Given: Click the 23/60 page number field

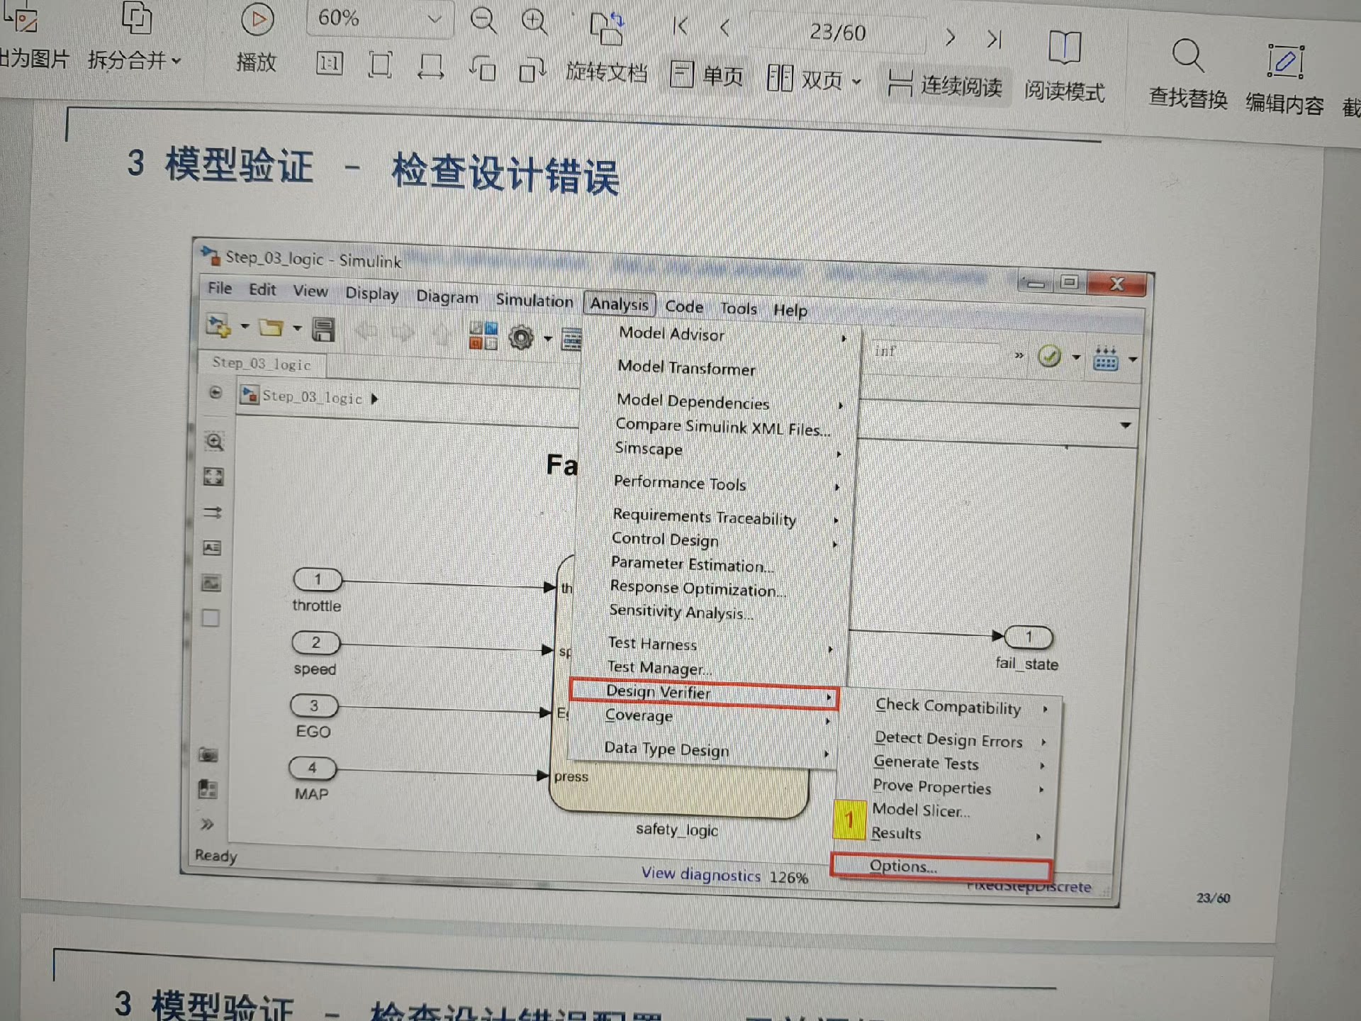Looking at the screenshot, I should pos(838,31).
